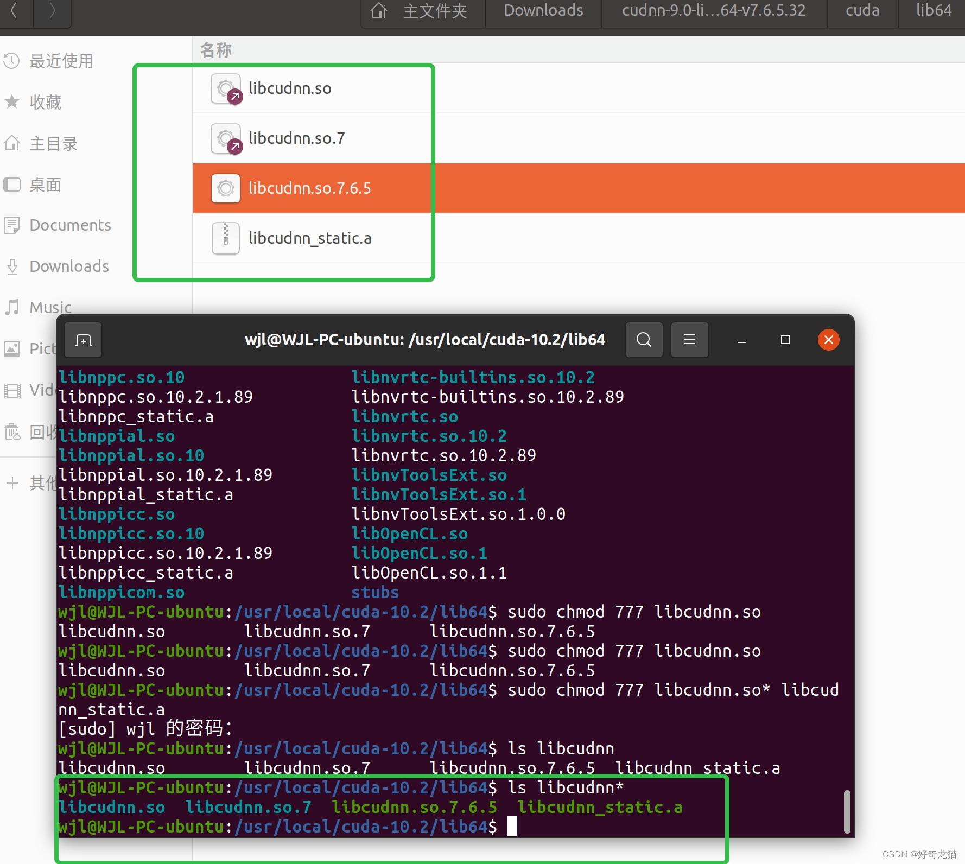965x864 pixels.
Task: Close the terminal window
Action: (828, 340)
